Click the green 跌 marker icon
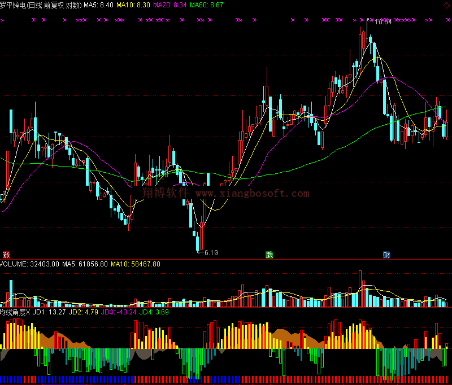 pos(270,255)
